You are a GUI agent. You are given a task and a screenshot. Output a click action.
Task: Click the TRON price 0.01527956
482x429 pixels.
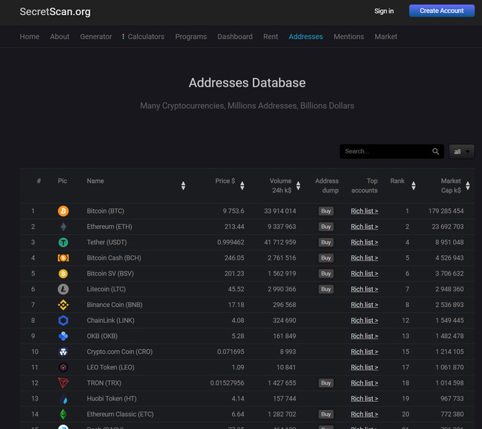[227, 383]
